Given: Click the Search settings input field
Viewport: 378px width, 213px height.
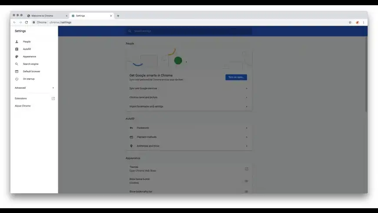Looking at the screenshot, I should [189, 31].
